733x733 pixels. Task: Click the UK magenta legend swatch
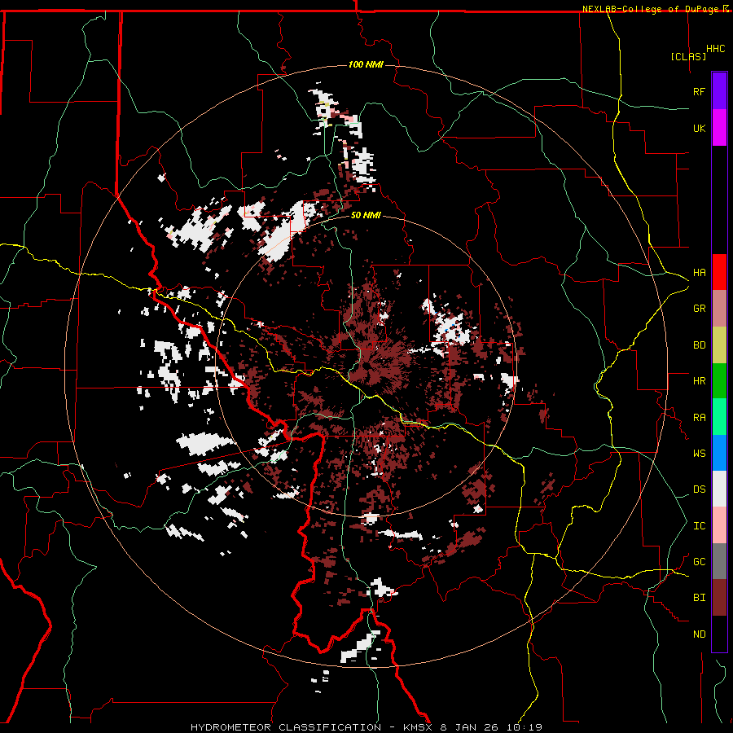tap(719, 128)
